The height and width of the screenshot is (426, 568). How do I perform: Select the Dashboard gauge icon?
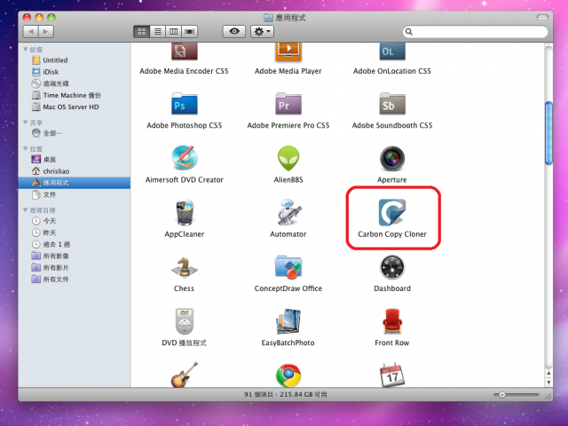[392, 267]
